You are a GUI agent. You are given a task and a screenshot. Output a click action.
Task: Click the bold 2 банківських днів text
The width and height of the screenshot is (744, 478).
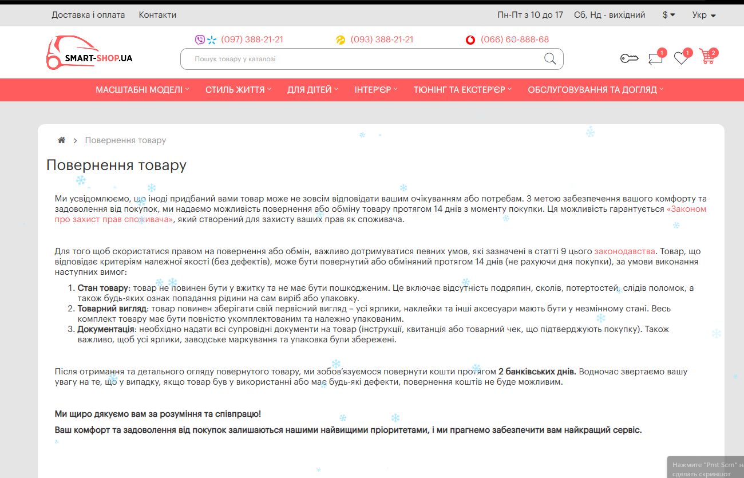pos(537,372)
